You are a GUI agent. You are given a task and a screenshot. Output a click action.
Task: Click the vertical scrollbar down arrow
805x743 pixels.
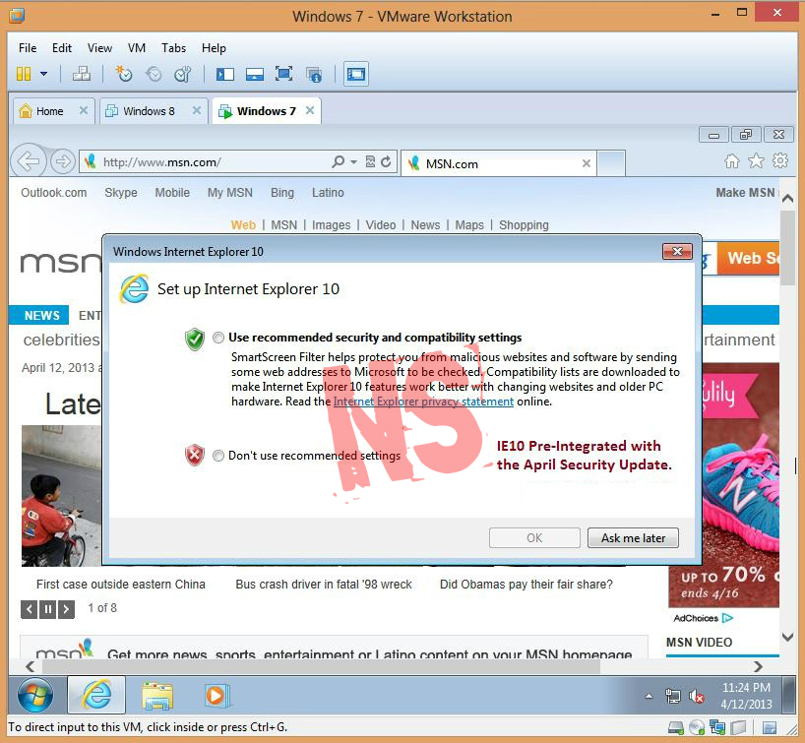click(787, 638)
